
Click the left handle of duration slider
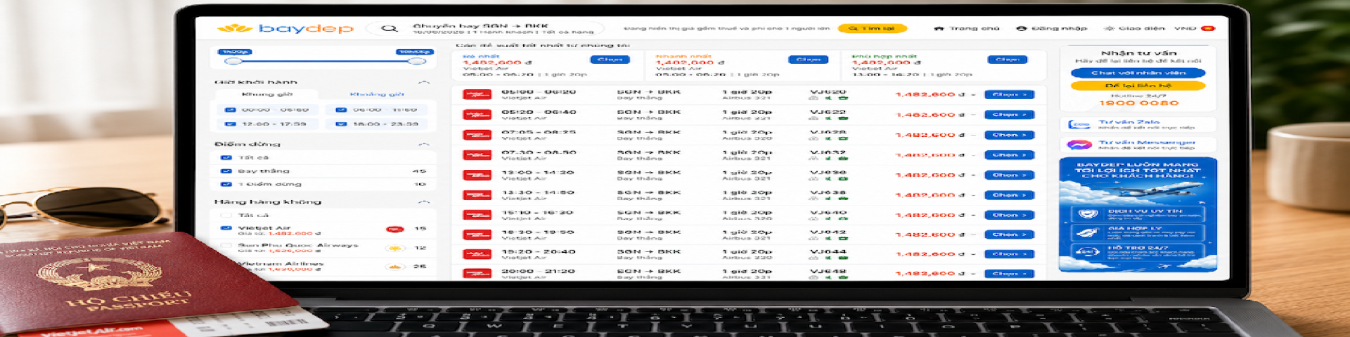[x=233, y=61]
